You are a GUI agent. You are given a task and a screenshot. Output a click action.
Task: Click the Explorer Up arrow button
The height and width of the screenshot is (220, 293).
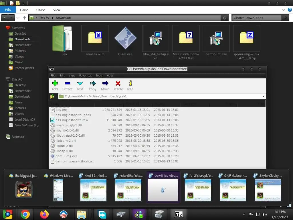(x=25, y=18)
